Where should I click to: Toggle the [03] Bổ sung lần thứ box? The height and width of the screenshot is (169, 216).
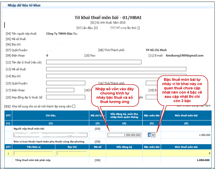click(138, 27)
